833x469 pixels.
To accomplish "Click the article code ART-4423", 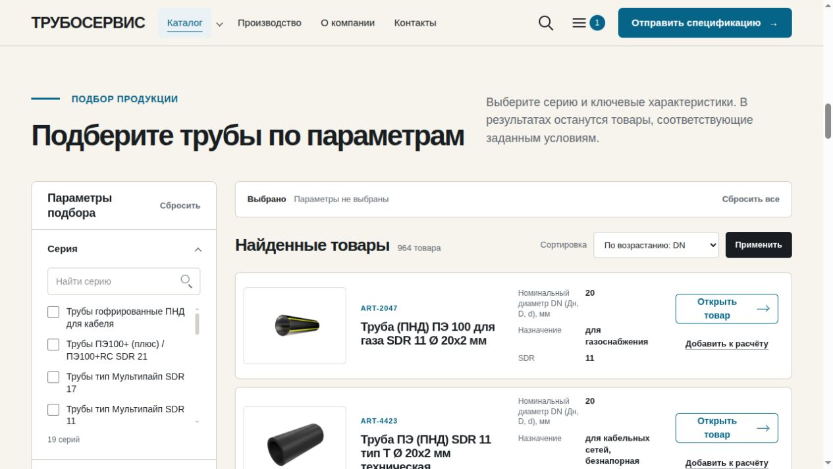I will point(379,421).
